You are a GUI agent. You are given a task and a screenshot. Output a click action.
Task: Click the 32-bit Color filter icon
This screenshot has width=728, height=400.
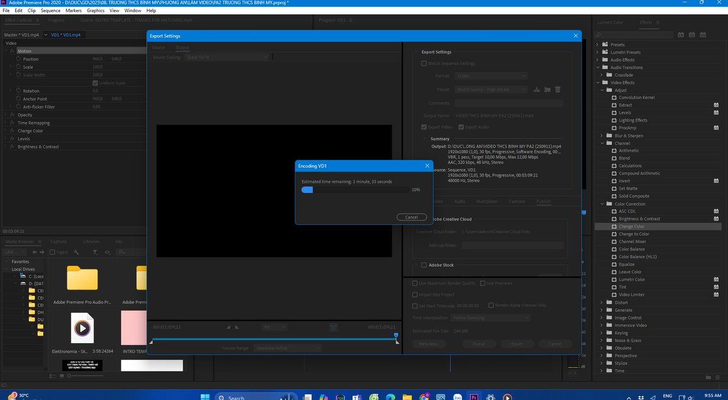693,35
